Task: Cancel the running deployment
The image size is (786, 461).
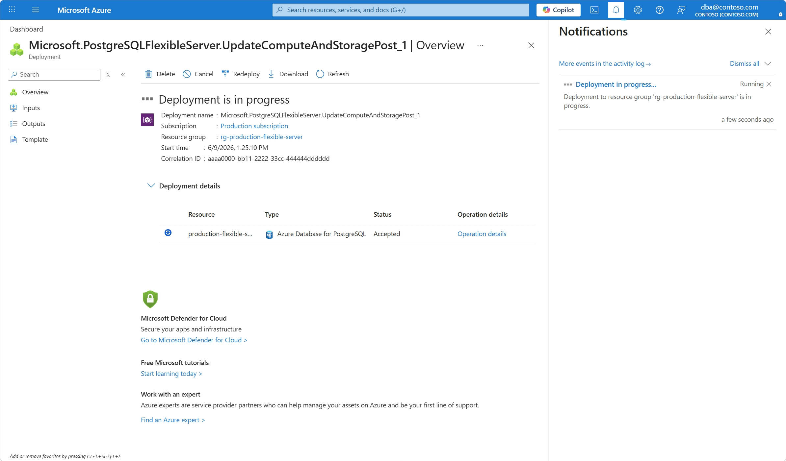Action: (x=198, y=74)
